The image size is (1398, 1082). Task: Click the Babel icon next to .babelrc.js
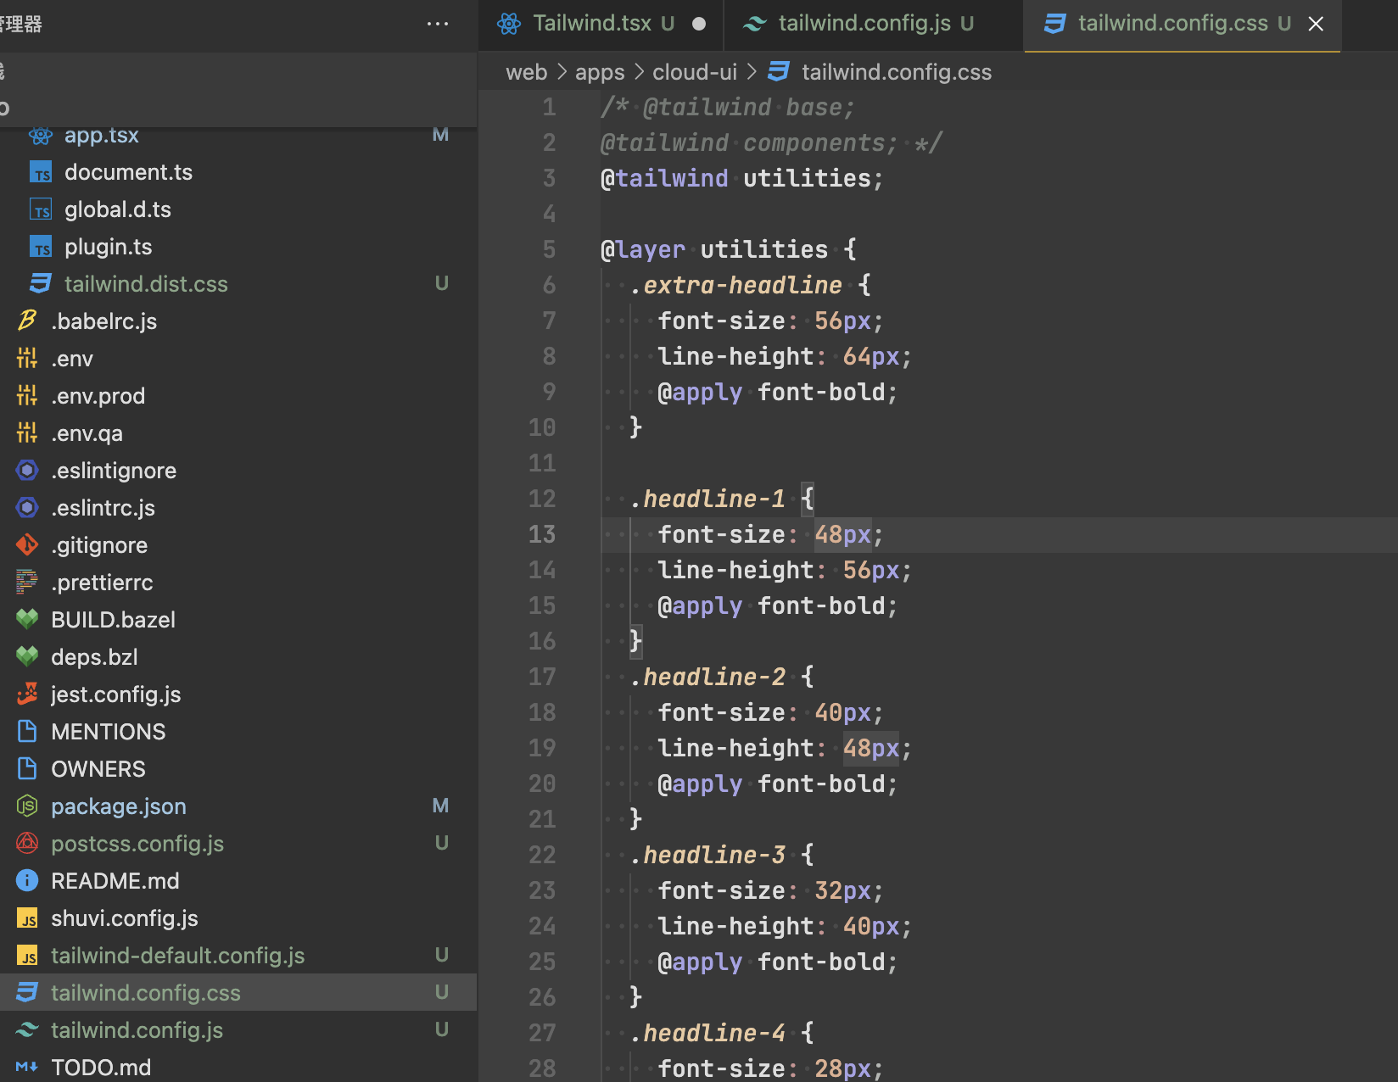point(26,321)
